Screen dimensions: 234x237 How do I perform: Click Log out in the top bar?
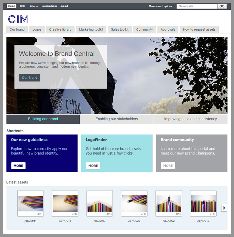click(64, 6)
